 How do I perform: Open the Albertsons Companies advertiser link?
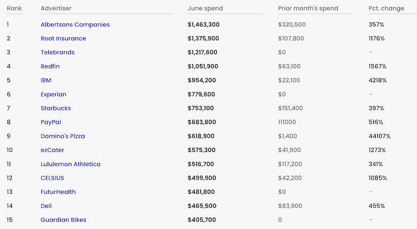[75, 24]
